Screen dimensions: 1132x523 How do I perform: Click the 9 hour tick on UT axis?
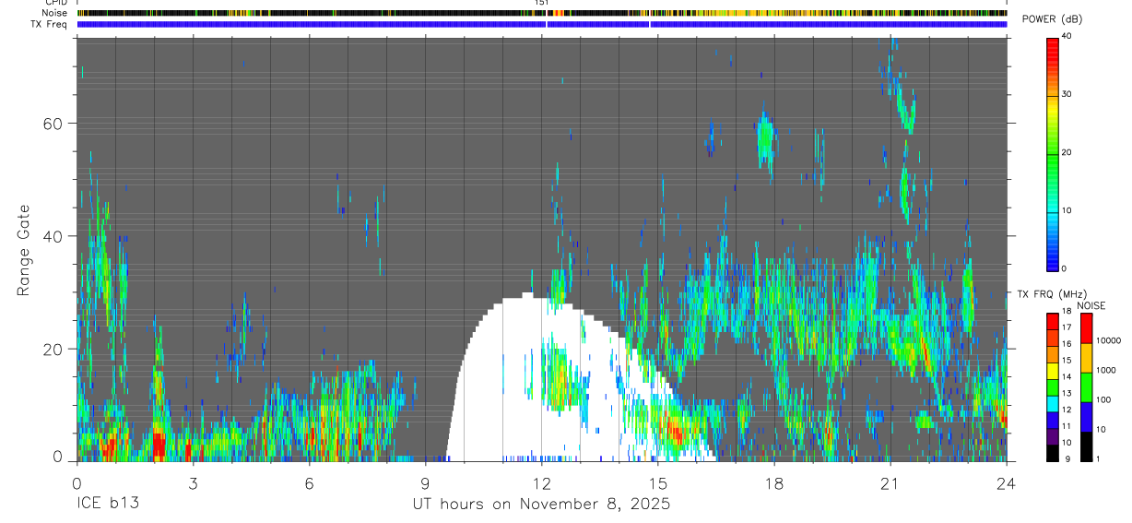[x=425, y=483]
